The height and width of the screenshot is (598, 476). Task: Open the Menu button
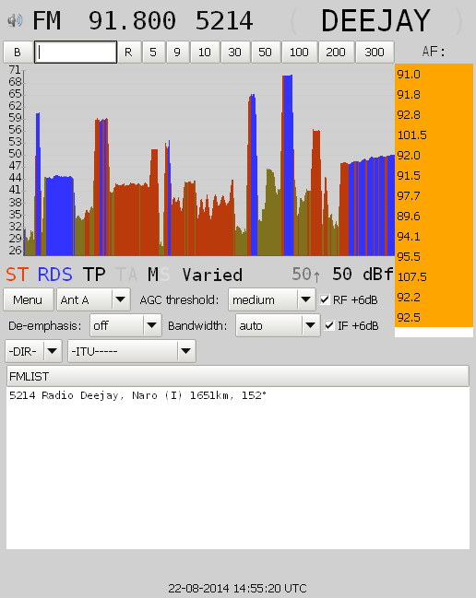point(28,299)
